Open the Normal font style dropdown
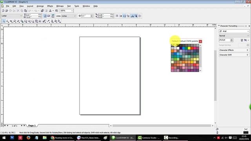Image resolution: width=251 pixels, height=141 pixels. pos(248,36)
